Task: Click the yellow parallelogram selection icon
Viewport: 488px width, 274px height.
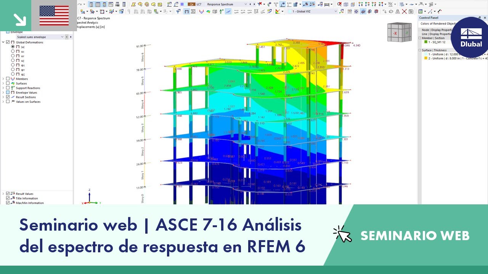Action: pyautogui.click(x=133, y=4)
